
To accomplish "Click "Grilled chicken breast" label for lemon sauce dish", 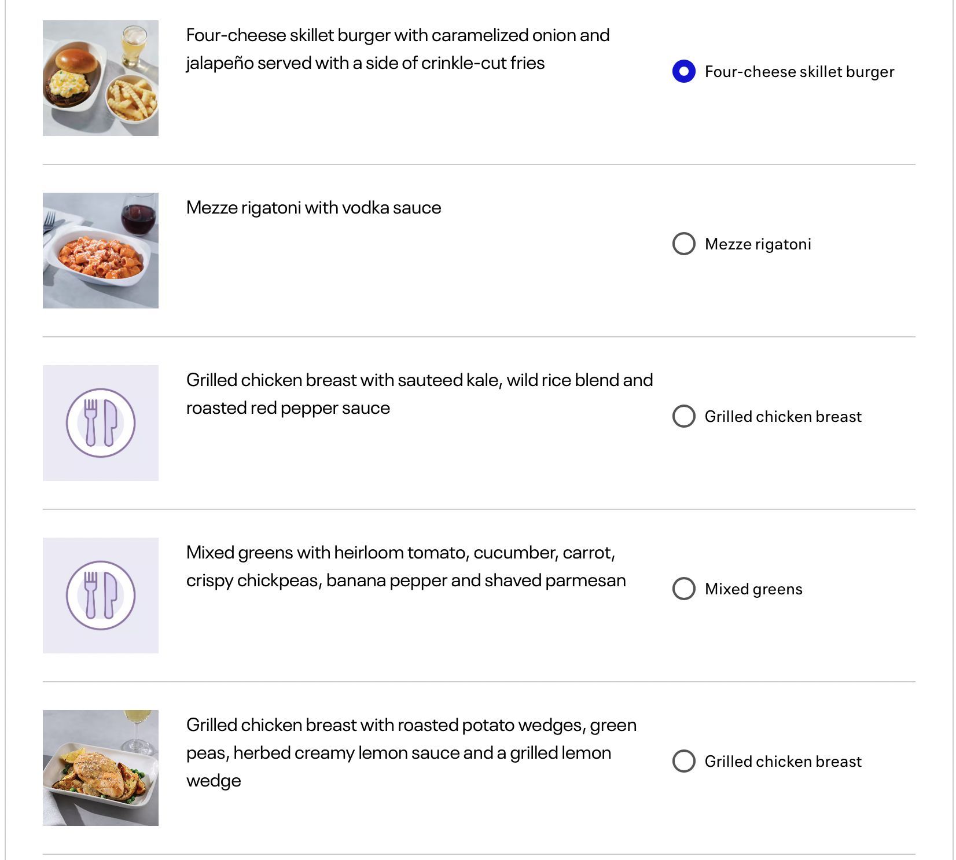I will [783, 762].
